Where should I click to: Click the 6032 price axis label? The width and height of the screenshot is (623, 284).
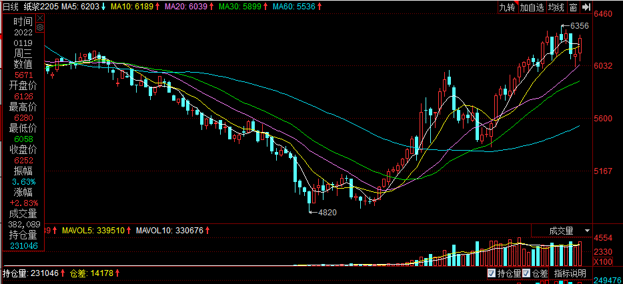603,66
